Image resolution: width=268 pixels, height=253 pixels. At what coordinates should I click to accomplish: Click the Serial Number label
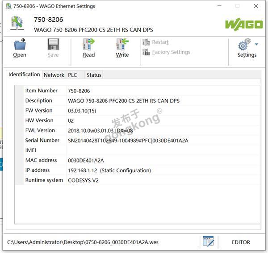pos(42,140)
